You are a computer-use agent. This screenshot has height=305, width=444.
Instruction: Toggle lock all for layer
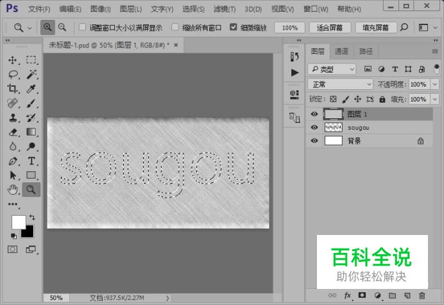pyautogui.click(x=382, y=100)
